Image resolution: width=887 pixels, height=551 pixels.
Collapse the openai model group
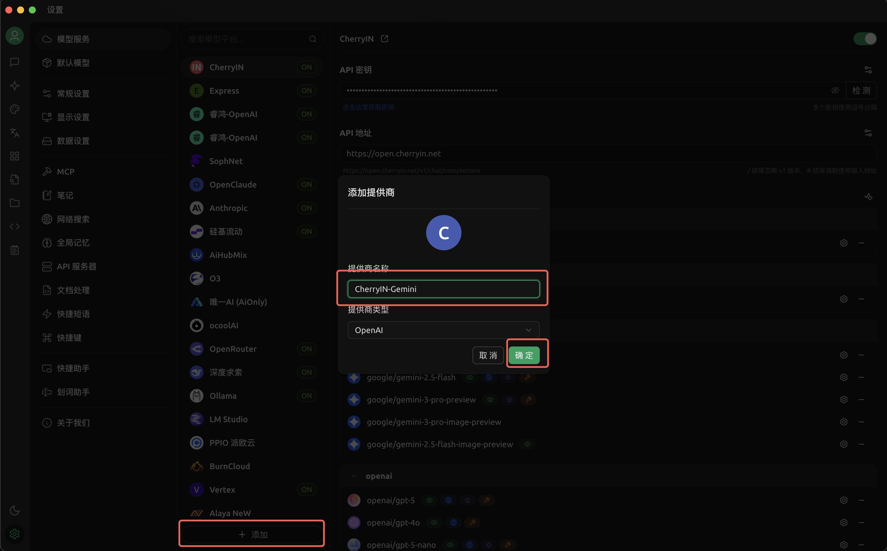354,476
